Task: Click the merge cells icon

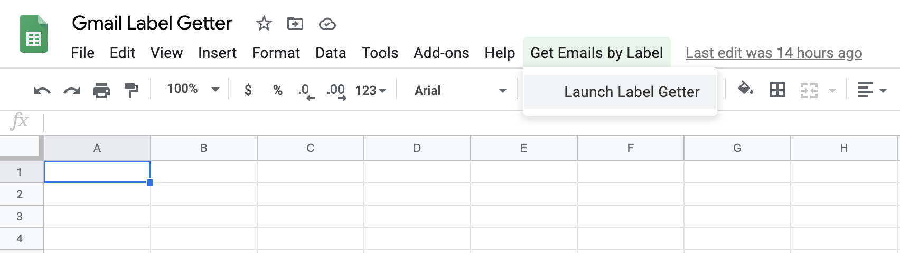Action: point(809,91)
